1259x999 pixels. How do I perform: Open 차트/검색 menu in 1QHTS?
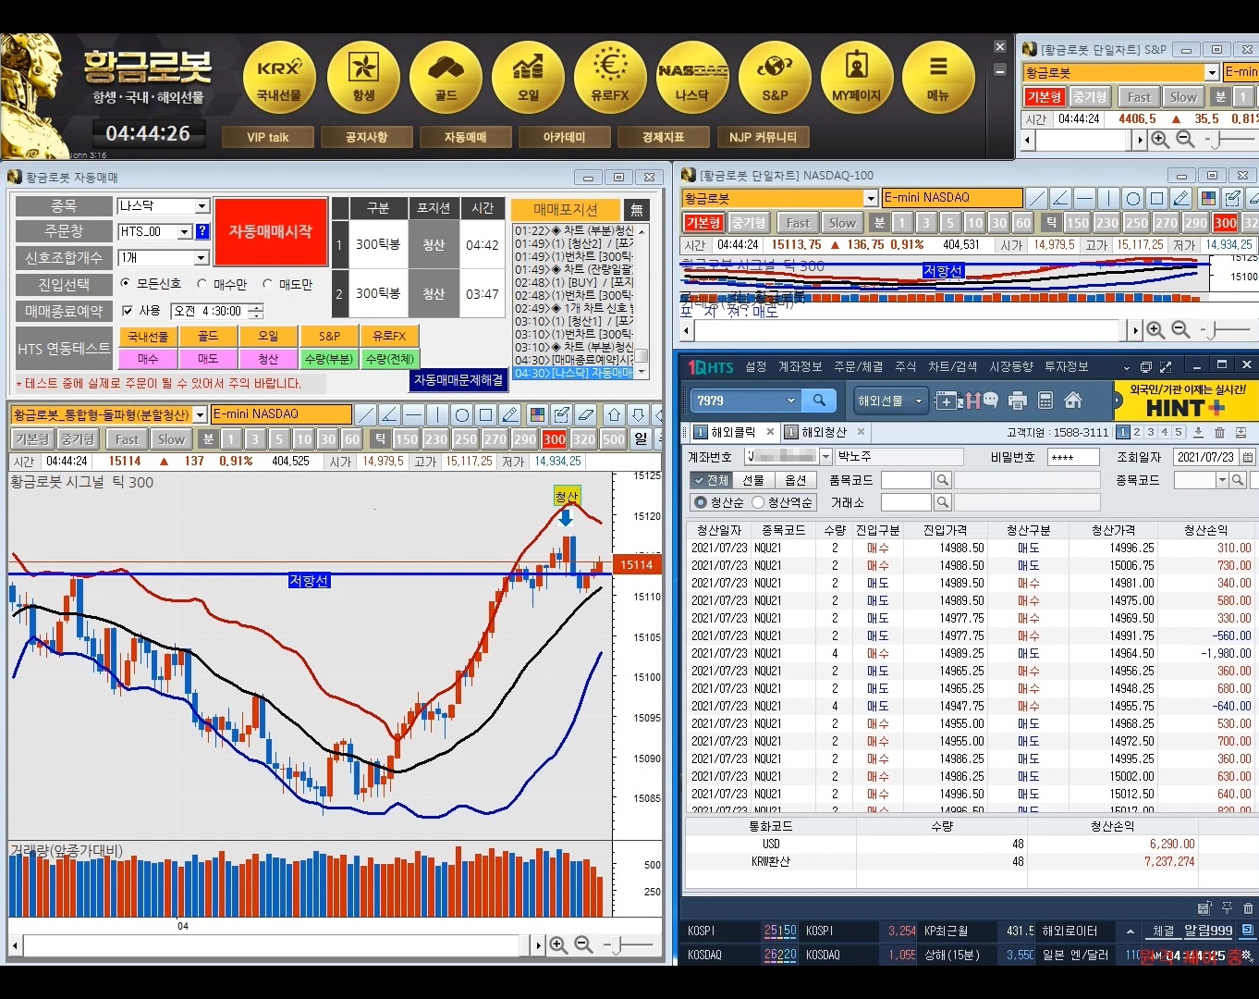point(952,366)
